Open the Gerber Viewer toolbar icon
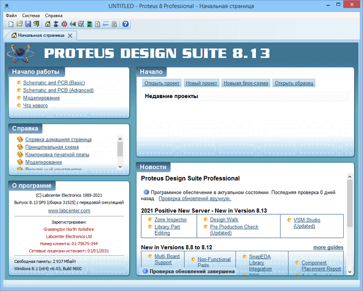The height and width of the screenshot is (291, 363). [x=81, y=24]
